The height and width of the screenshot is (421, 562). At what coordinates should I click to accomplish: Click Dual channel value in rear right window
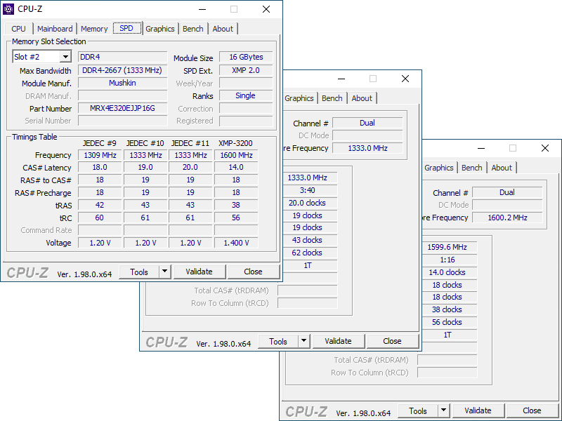point(507,192)
